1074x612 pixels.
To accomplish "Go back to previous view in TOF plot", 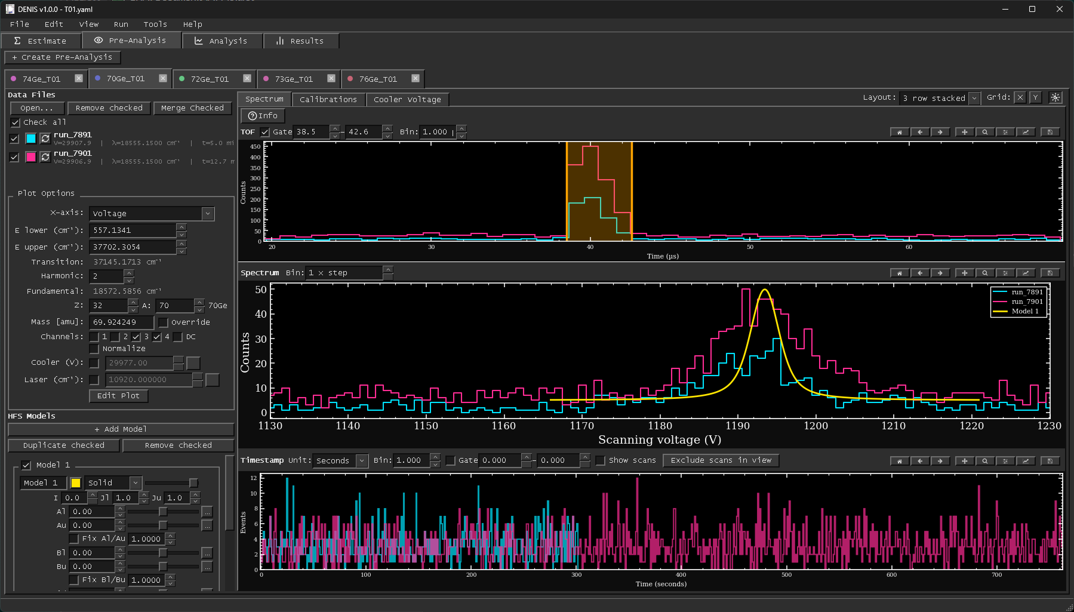I will [x=920, y=132].
